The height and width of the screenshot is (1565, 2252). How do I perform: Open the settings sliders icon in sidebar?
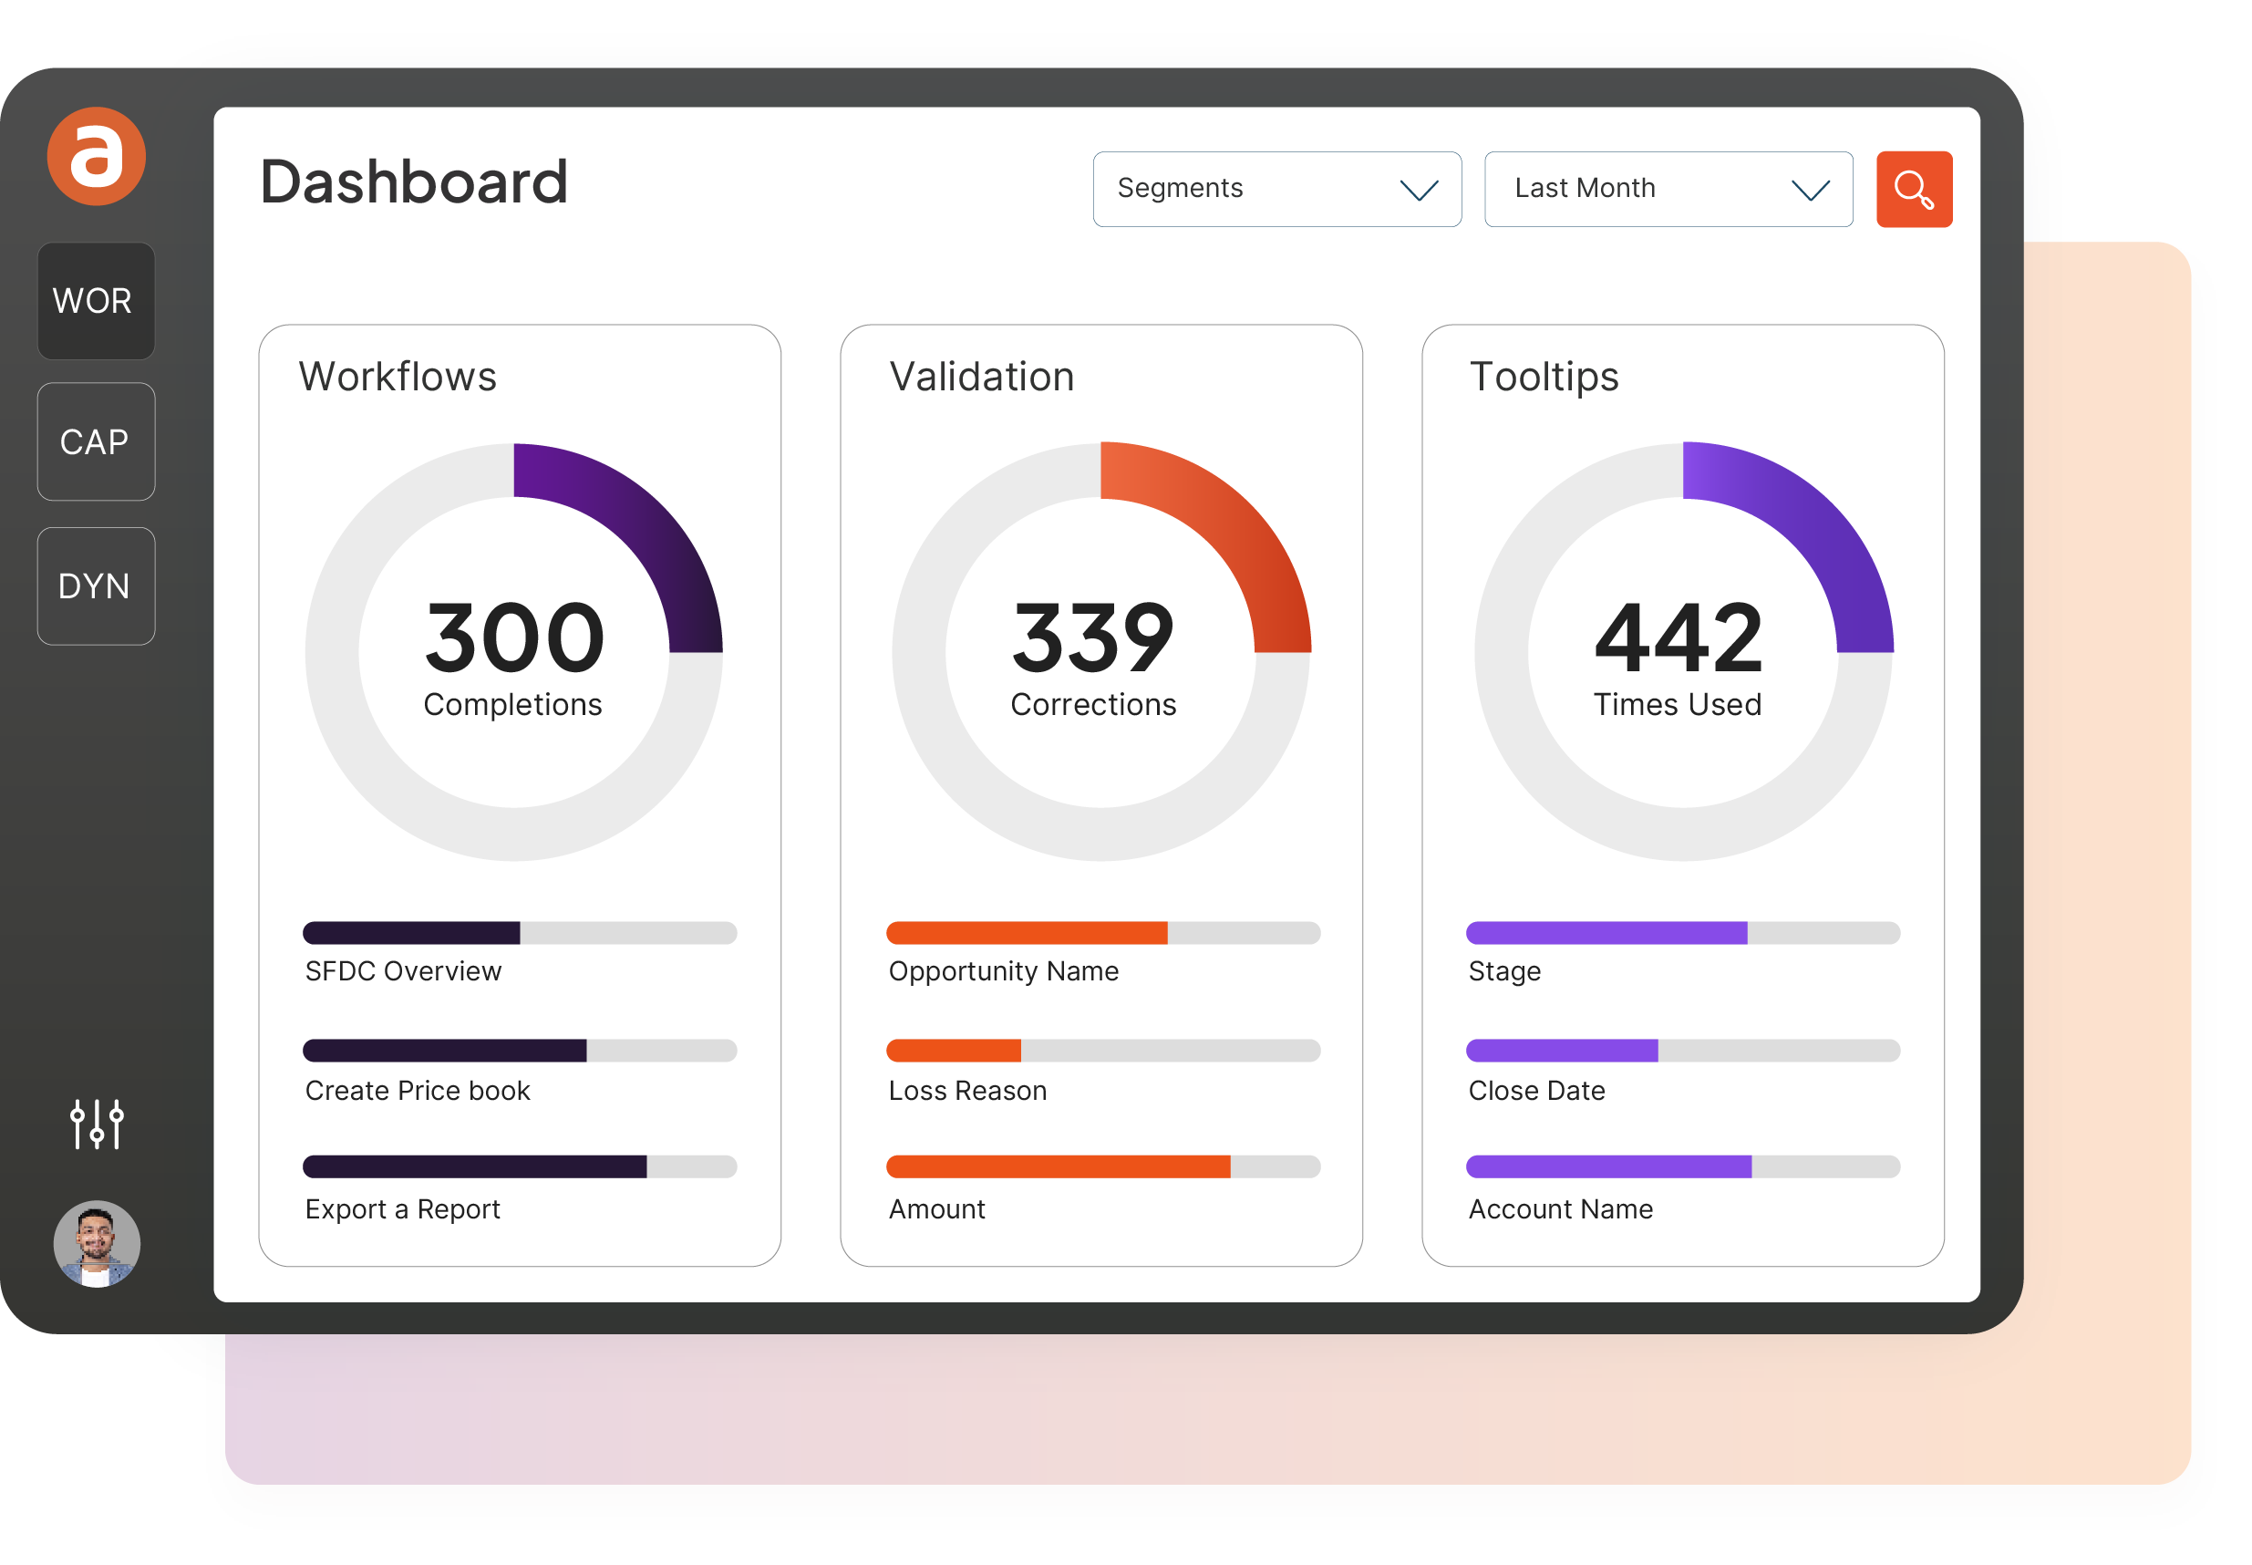coord(96,1123)
